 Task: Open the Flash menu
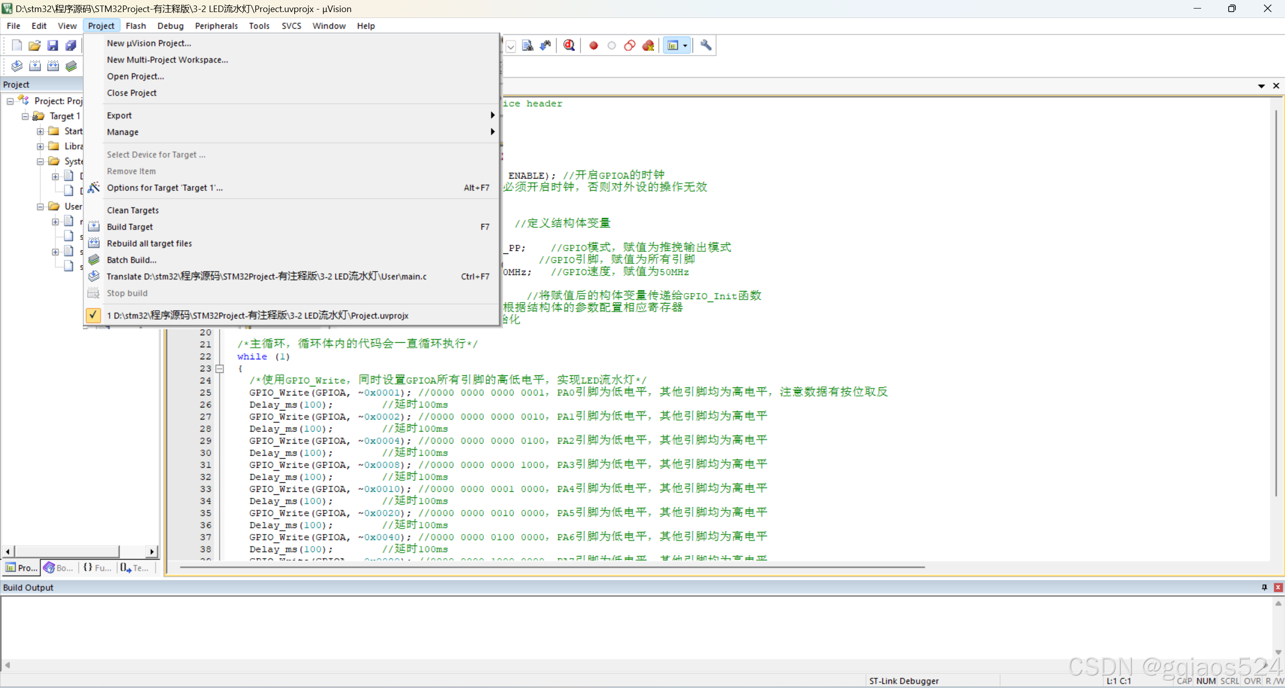(x=136, y=26)
